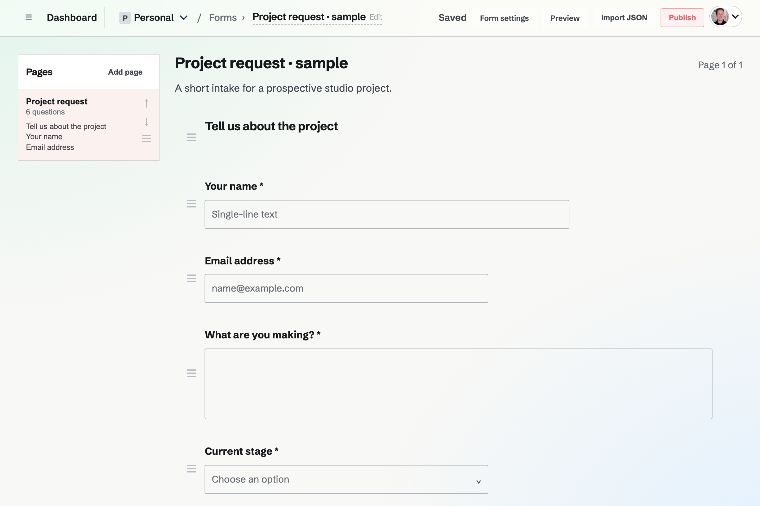Expand the account menu chevron

pyautogui.click(x=735, y=17)
